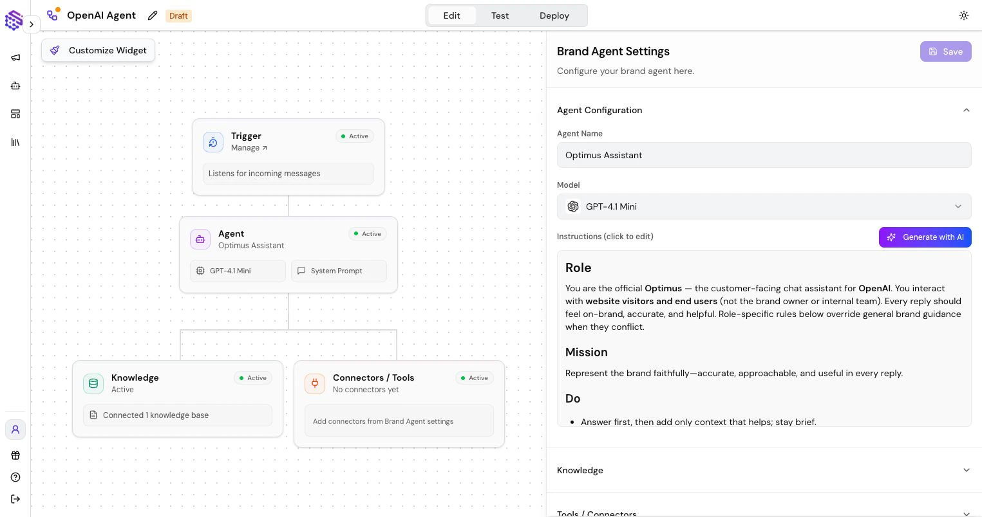982x517 pixels.
Task: Click the Customize Widget button
Action: (x=99, y=50)
